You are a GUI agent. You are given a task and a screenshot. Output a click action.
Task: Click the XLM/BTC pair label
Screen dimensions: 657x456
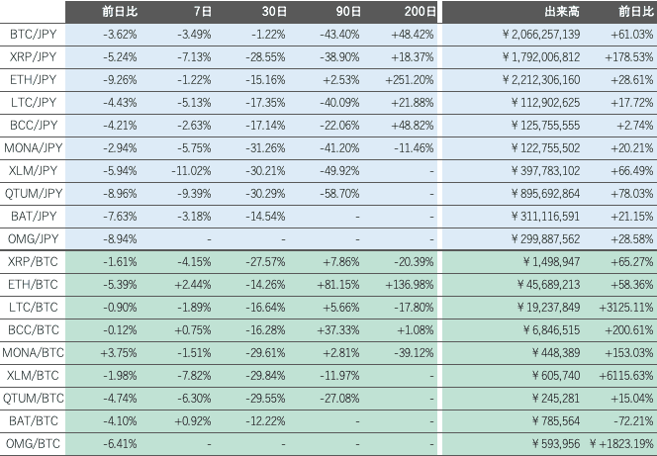[x=33, y=375]
